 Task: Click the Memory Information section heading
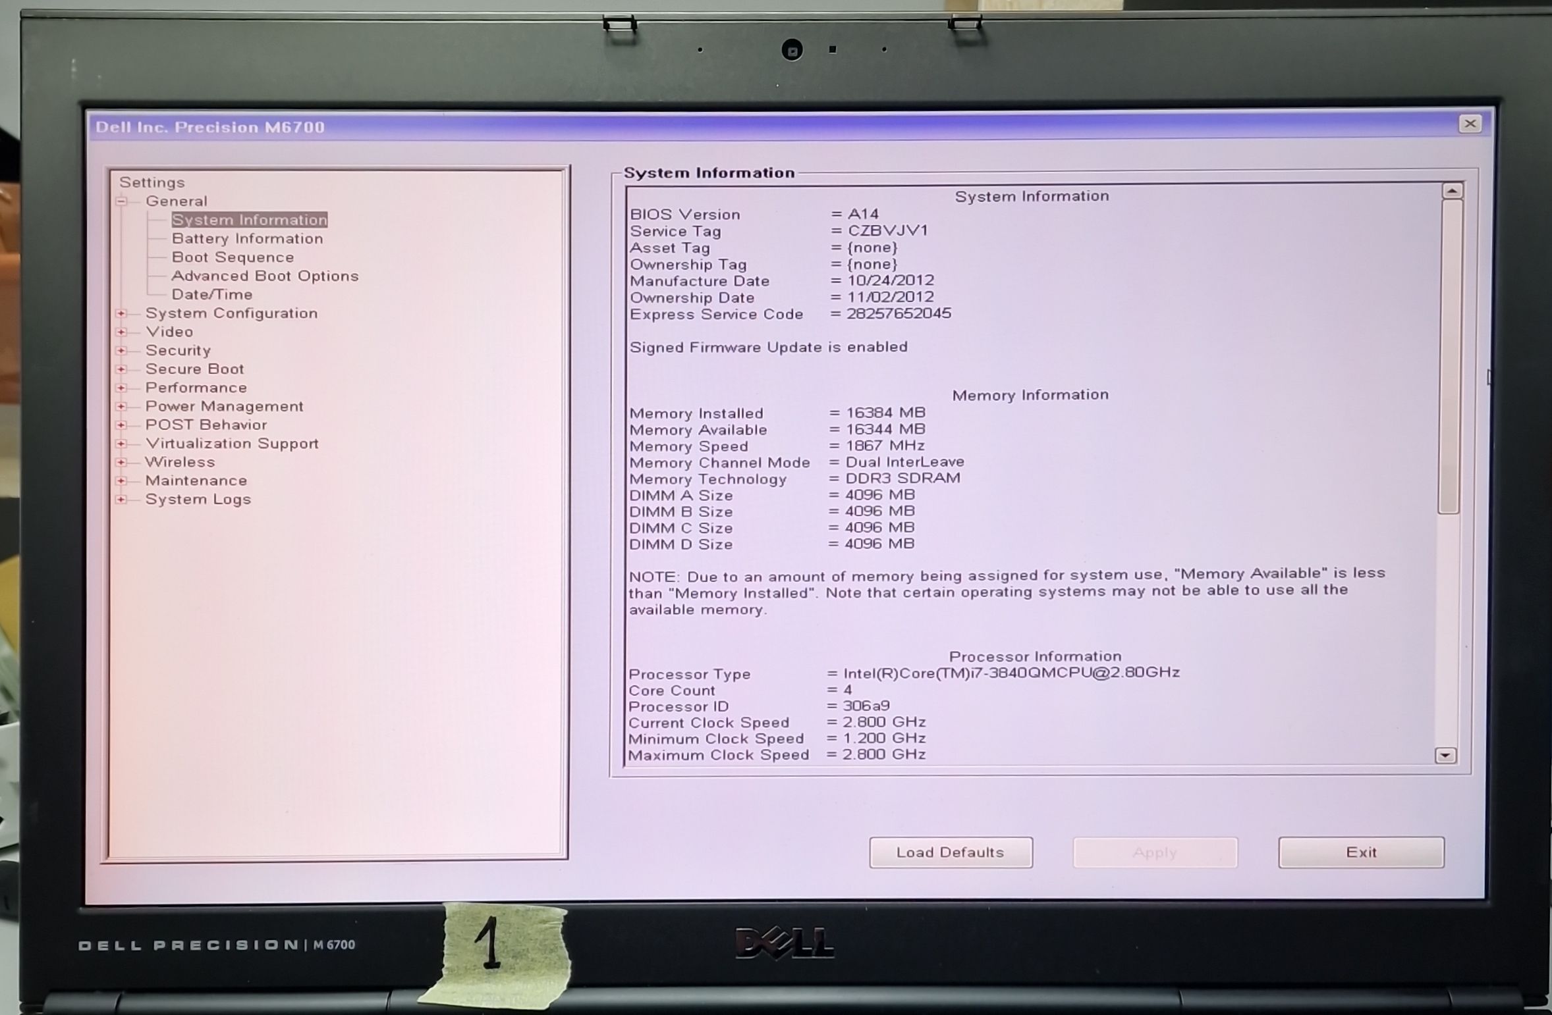(1030, 395)
